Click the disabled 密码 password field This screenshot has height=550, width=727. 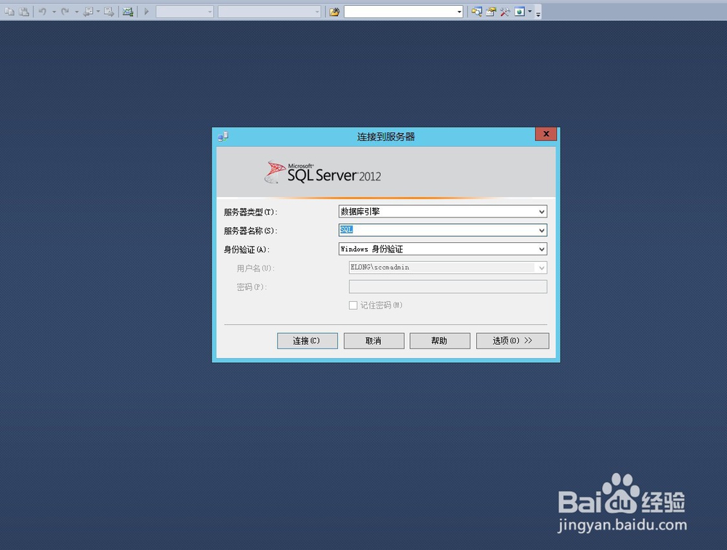pos(448,287)
